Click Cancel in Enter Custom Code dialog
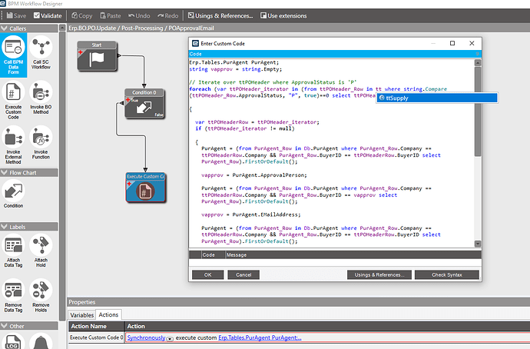This screenshot has height=349, width=530. pos(243,275)
